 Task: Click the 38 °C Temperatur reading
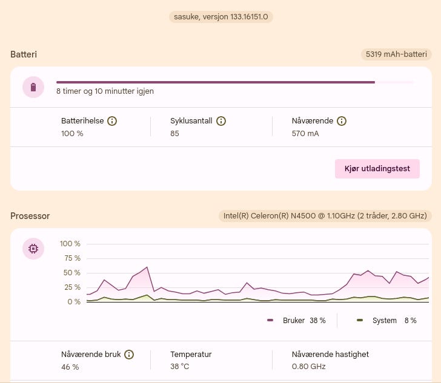[180, 367]
